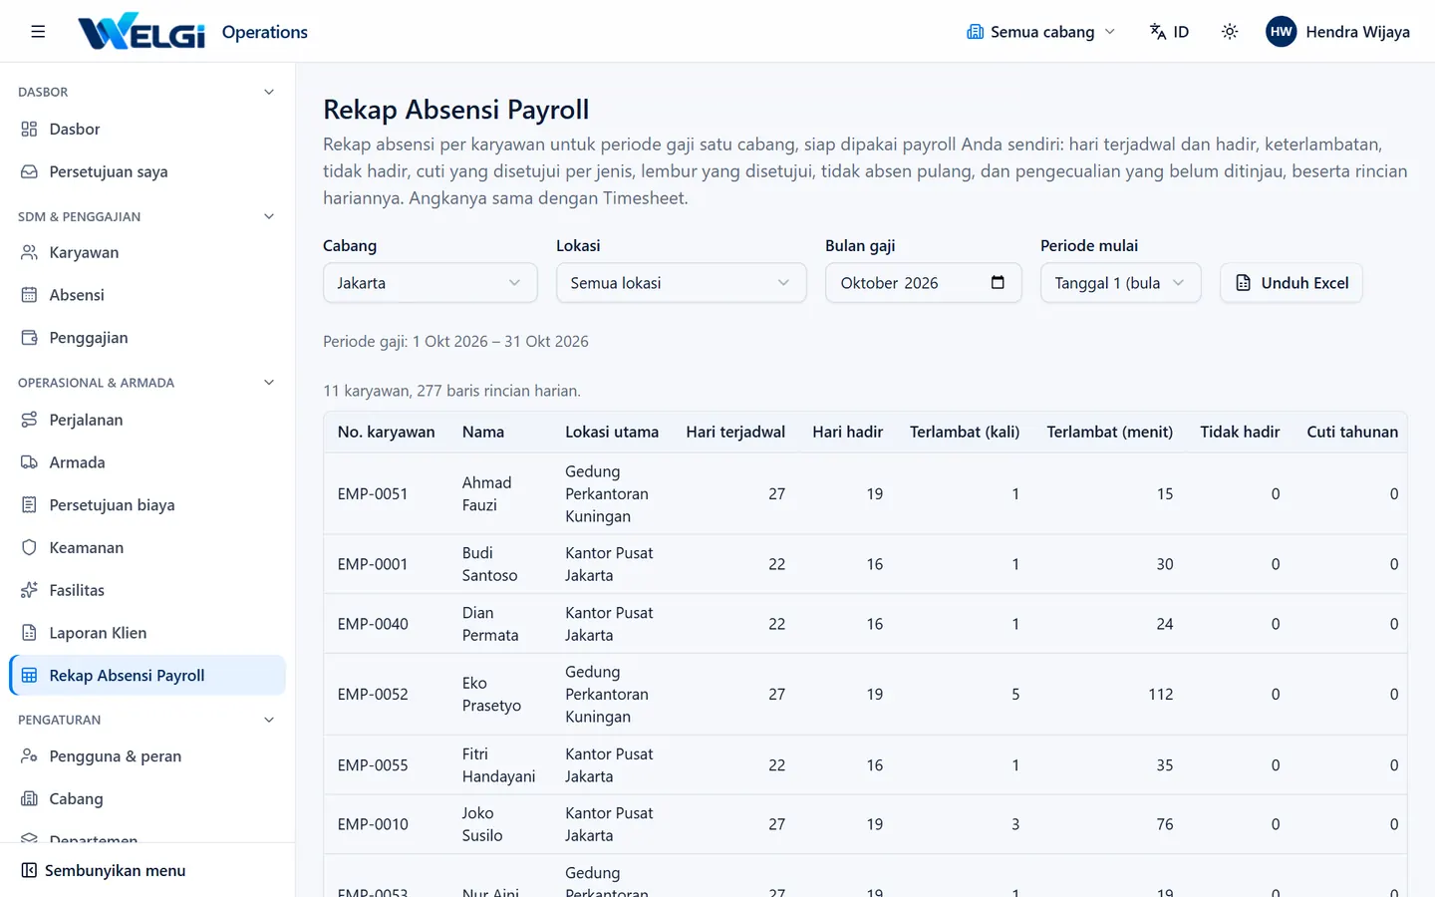Screen dimensions: 1435x897
Task: Select employee number EMP-0051 cell
Action: point(373,494)
